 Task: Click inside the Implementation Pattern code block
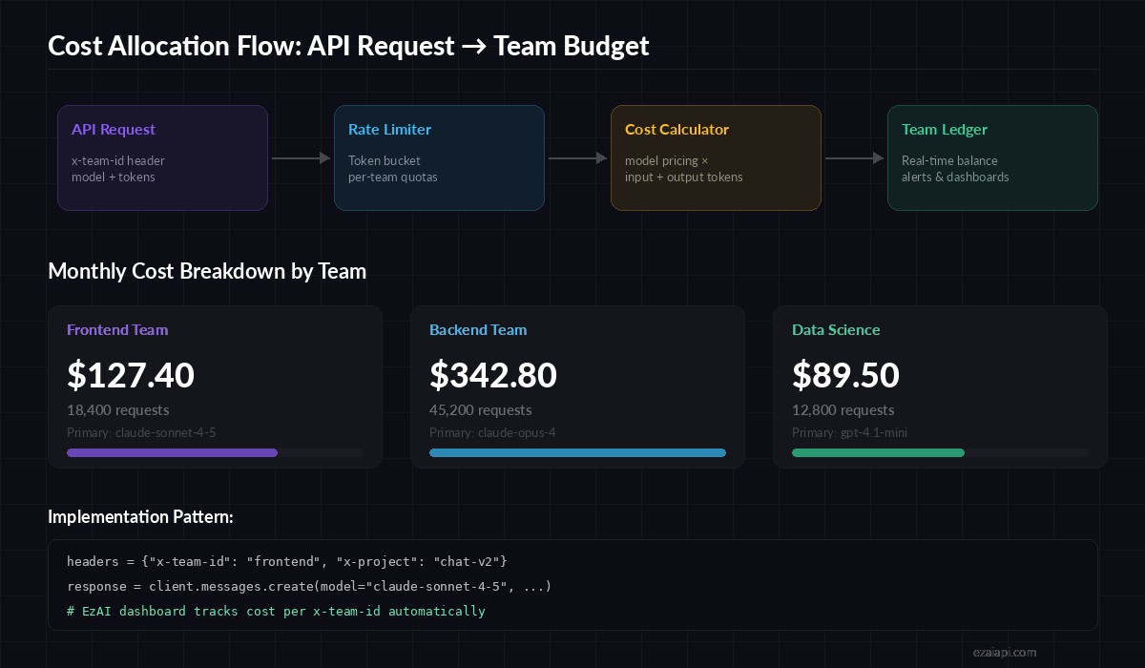[572, 585]
